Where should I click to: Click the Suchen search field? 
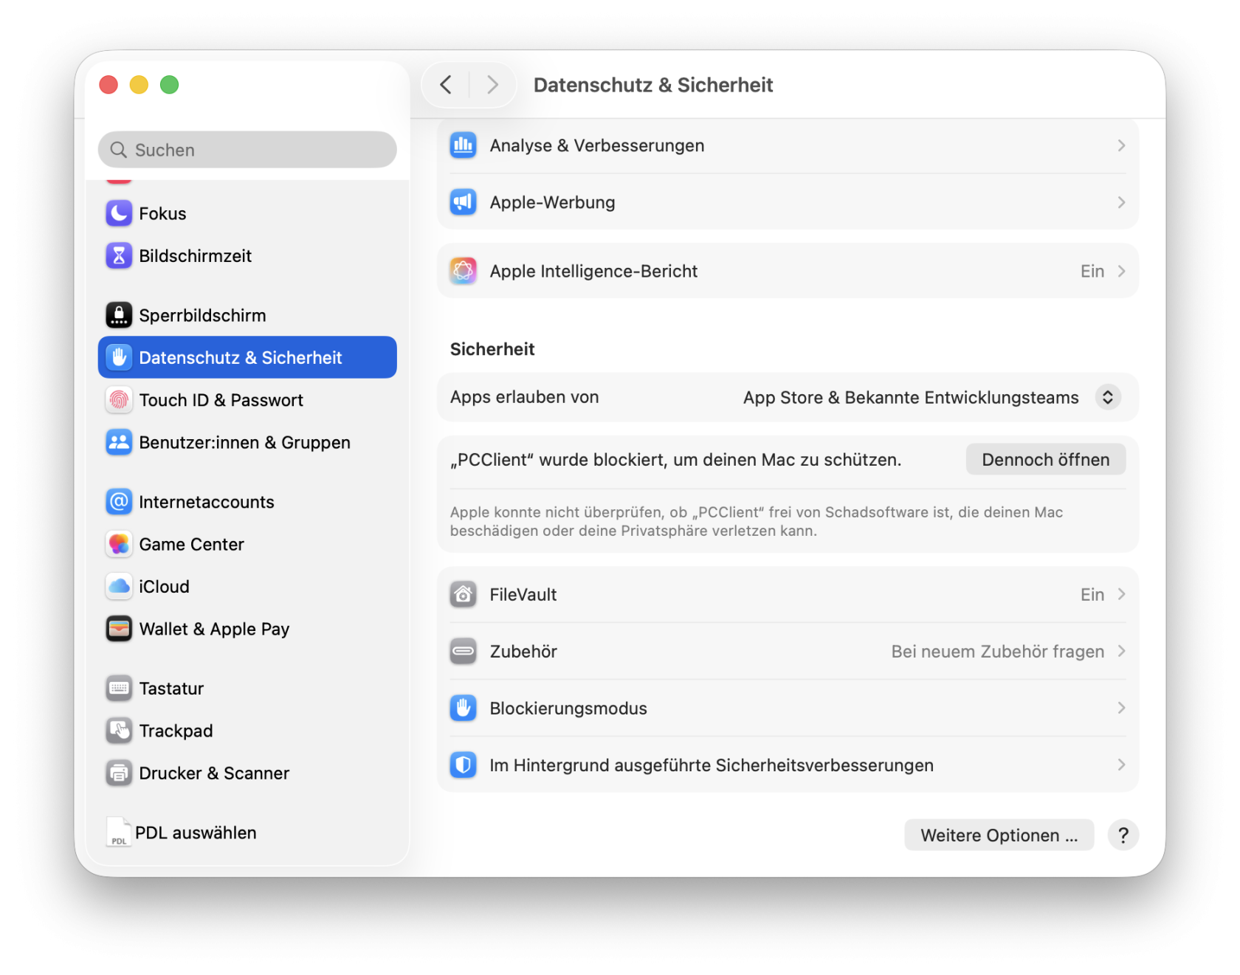click(247, 150)
